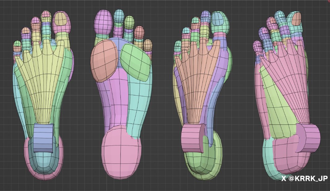Select the orange big toenail on angled foot
This screenshot has width=330, height=191.
click(x=297, y=19)
